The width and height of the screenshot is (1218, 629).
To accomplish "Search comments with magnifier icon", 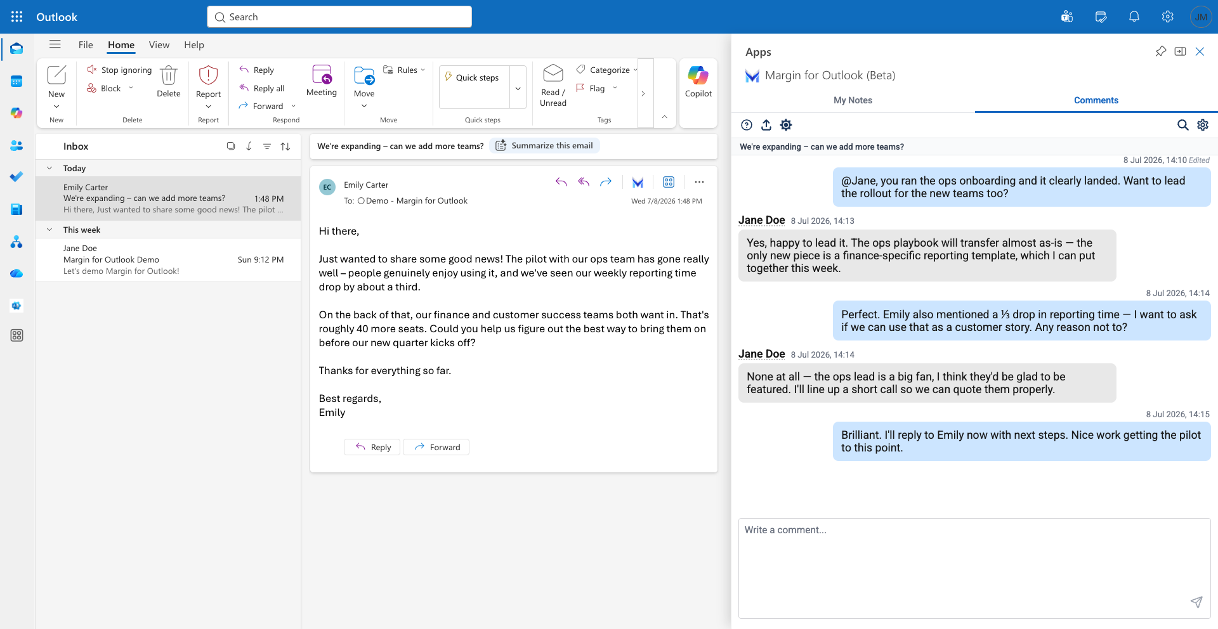I will [x=1183, y=125].
